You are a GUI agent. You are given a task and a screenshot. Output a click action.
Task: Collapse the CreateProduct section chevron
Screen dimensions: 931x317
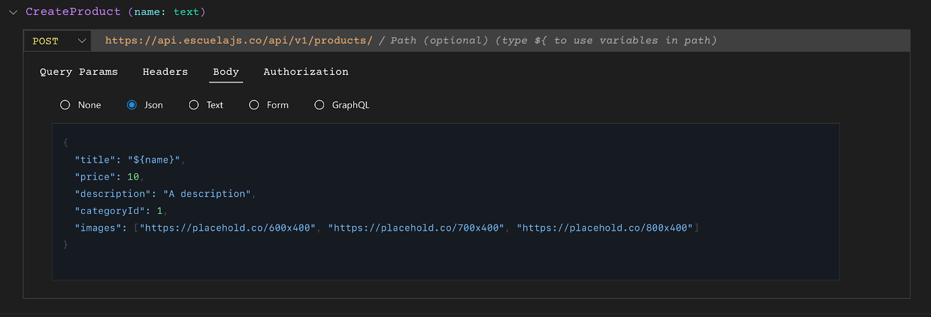[13, 12]
